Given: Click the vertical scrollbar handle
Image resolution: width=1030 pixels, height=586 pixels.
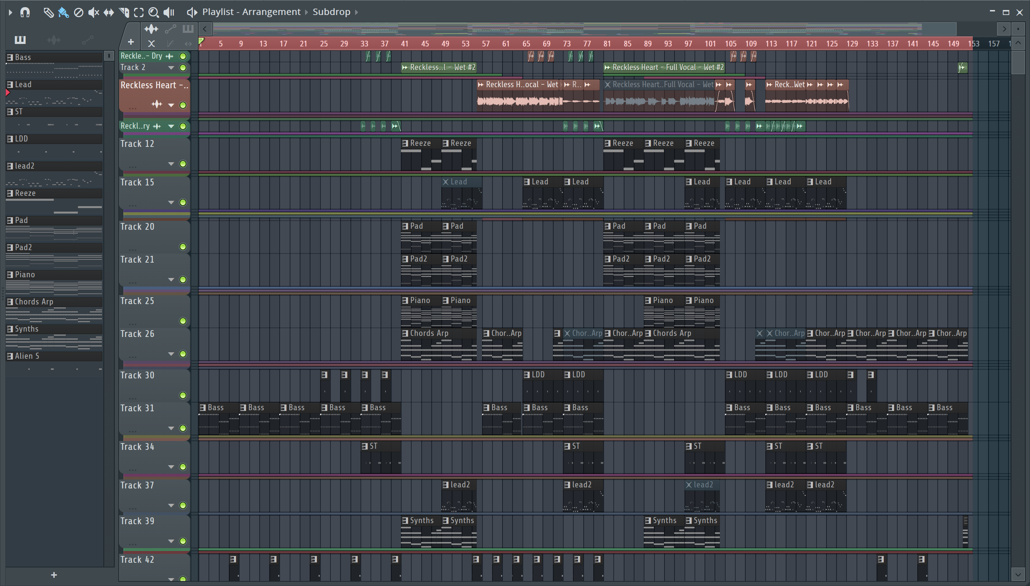Looking at the screenshot, I should [x=1018, y=62].
